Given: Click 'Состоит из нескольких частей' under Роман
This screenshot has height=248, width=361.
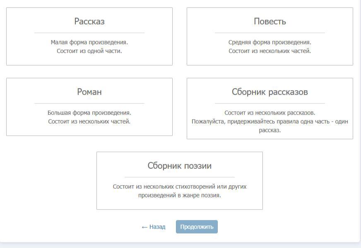Looking at the screenshot, I should (x=89, y=122).
